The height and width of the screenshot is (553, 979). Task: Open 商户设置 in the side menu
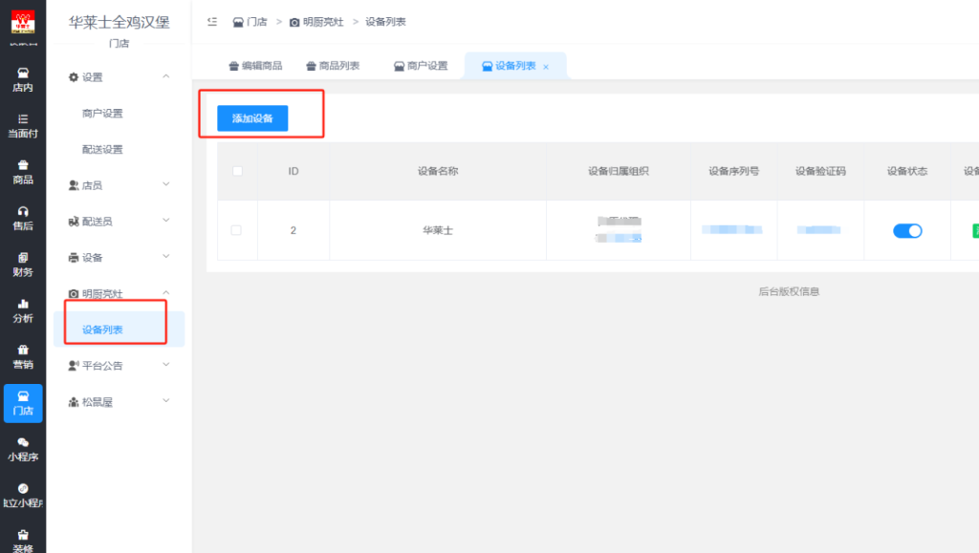coord(102,114)
